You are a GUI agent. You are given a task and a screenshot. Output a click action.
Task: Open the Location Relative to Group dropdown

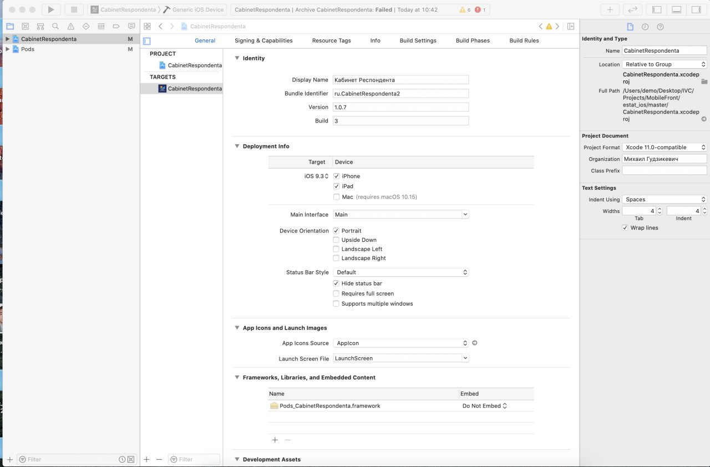click(665, 64)
